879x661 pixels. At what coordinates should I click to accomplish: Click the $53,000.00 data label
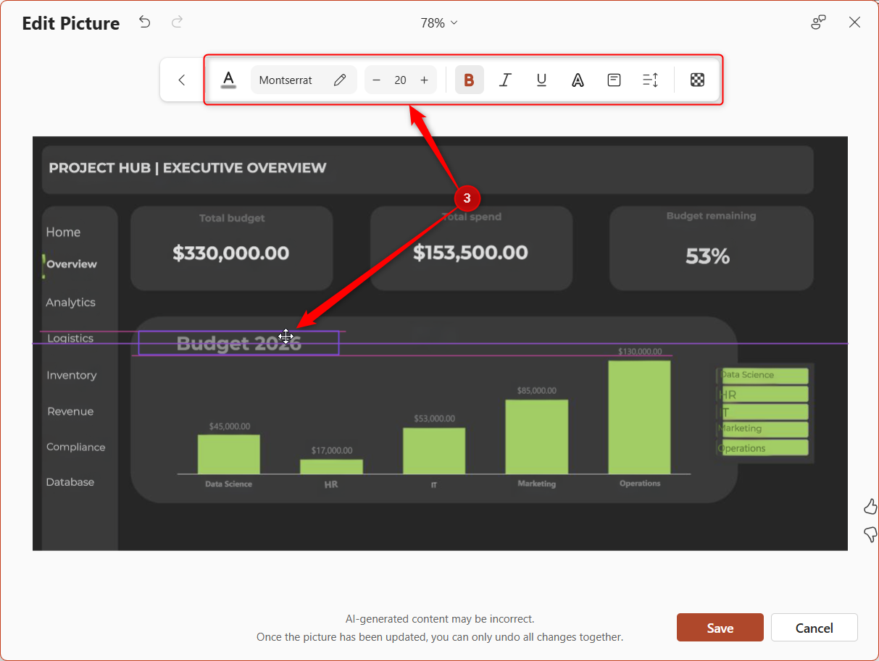click(x=435, y=418)
